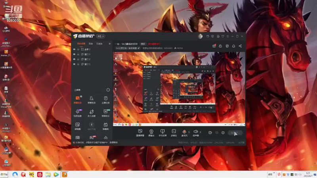Image resolution: width=317 pixels, height=178 pixels.
Task: Click the padlock icon beside the gift box
Action: pos(220,46)
